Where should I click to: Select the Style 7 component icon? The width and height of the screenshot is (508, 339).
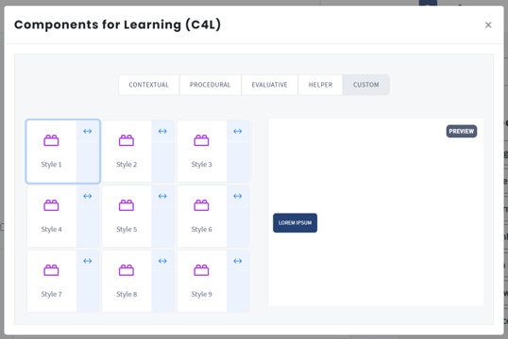51,270
